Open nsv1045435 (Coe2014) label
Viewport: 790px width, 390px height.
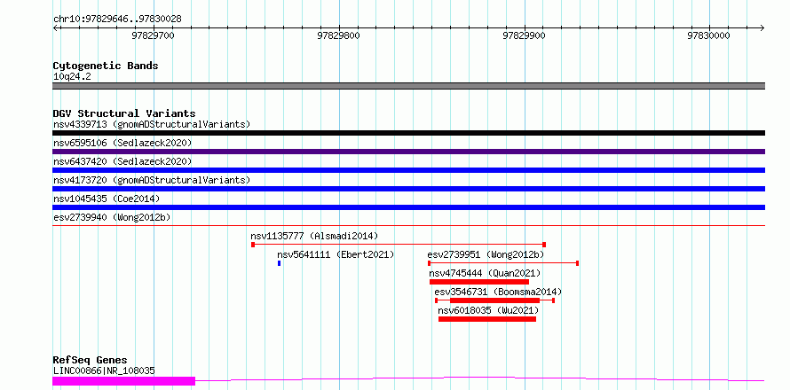point(107,199)
